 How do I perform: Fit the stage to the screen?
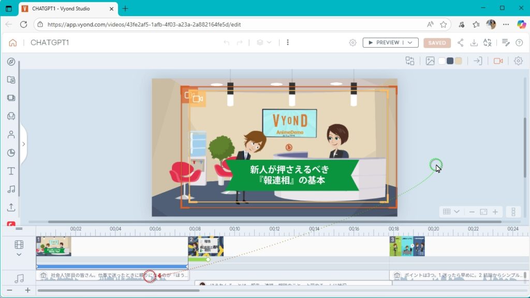point(484,212)
